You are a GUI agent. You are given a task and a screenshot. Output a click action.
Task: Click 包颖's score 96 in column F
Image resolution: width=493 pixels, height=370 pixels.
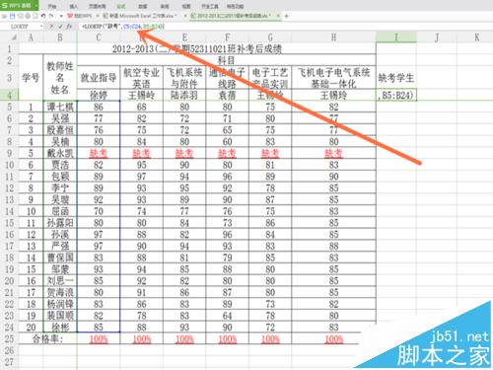pyautogui.click(x=227, y=177)
